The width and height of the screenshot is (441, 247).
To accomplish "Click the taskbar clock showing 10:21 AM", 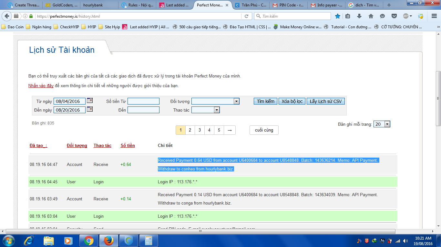I will (424, 241).
